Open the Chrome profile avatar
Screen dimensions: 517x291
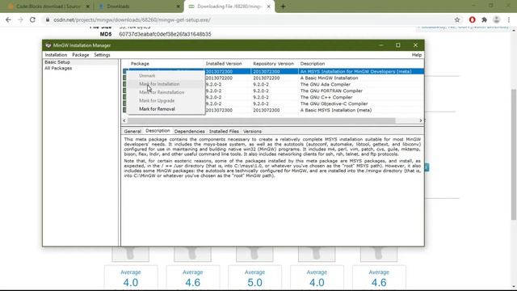pyautogui.click(x=497, y=19)
